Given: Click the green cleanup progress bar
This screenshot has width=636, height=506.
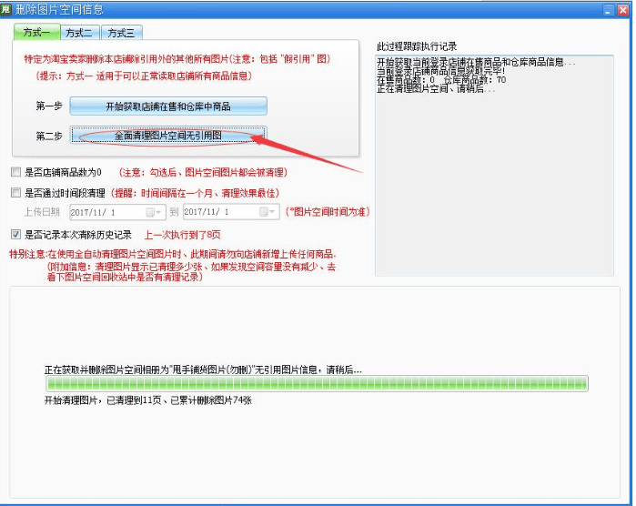Looking at the screenshot, I should point(318,383).
